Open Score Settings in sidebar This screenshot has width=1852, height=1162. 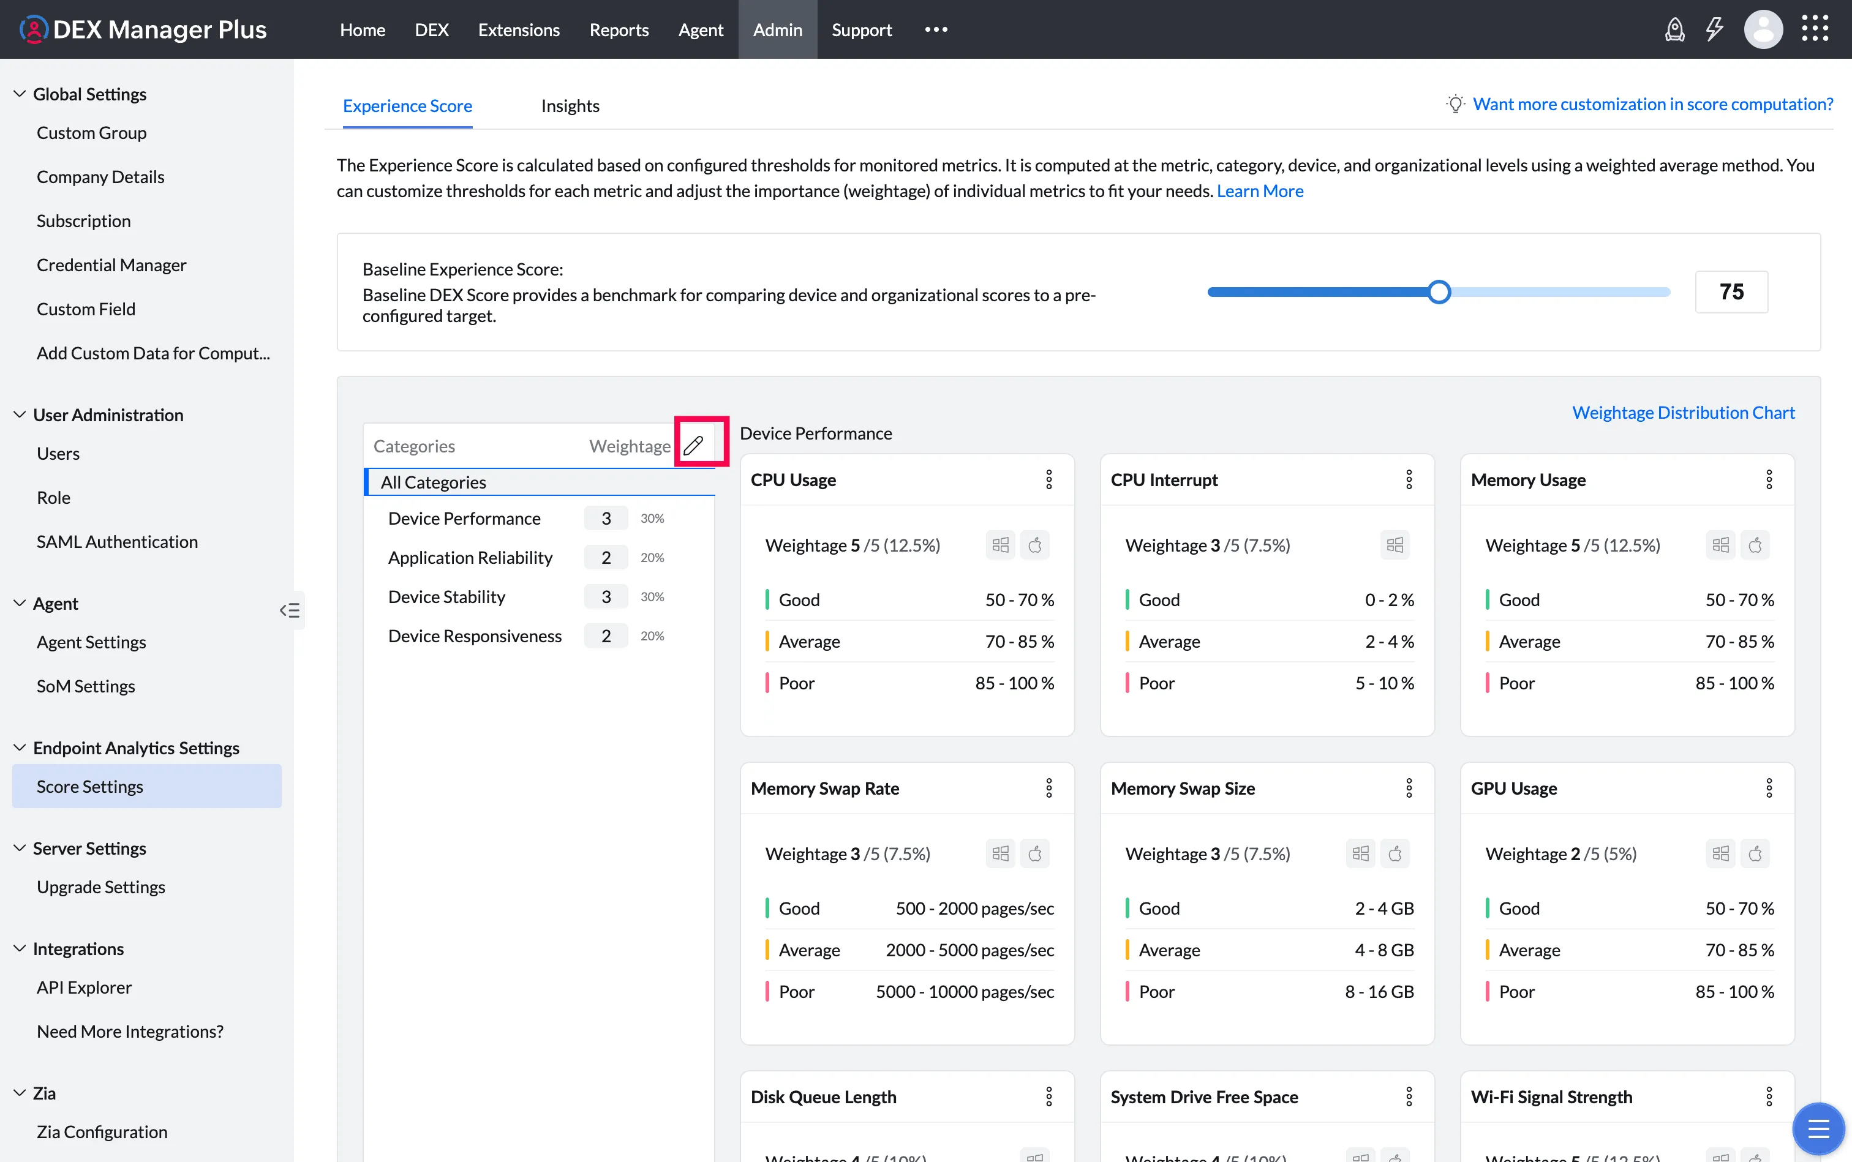click(x=147, y=785)
